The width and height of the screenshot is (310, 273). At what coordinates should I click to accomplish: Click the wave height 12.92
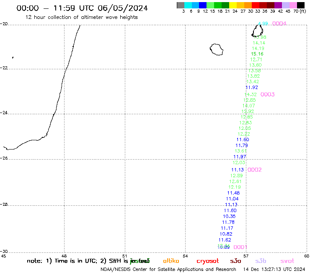coord(248,111)
